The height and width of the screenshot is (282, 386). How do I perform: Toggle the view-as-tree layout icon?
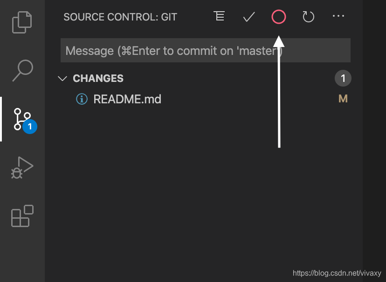pos(219,16)
